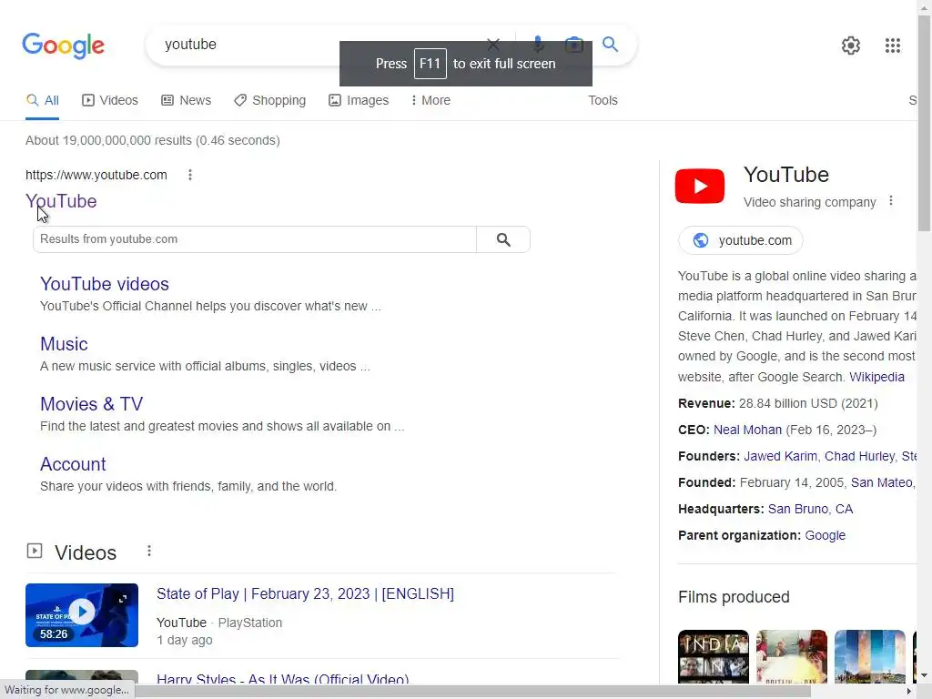Open the Music sitelink
This screenshot has width=932, height=699.
pos(64,344)
